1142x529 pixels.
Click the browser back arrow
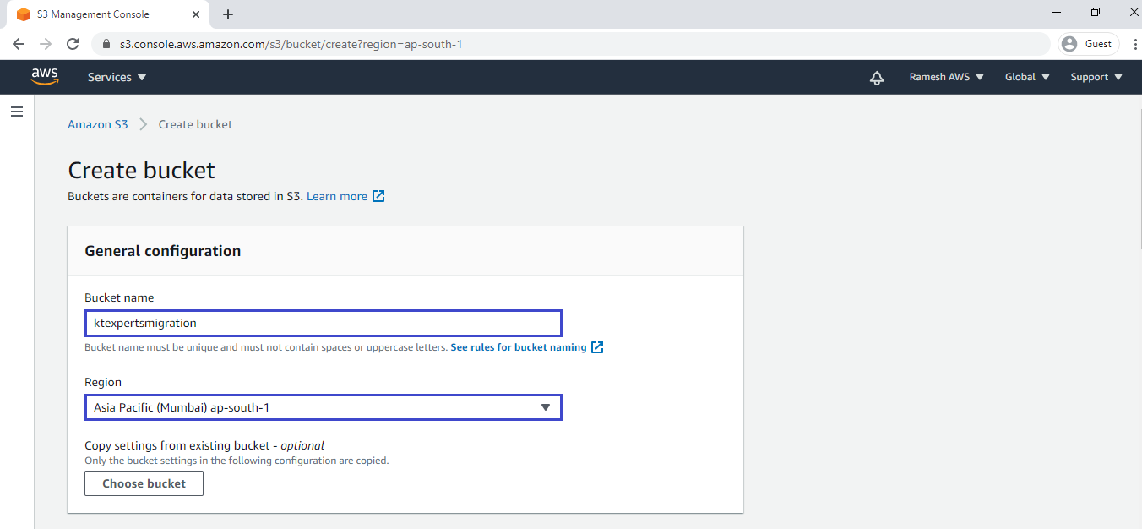(19, 44)
